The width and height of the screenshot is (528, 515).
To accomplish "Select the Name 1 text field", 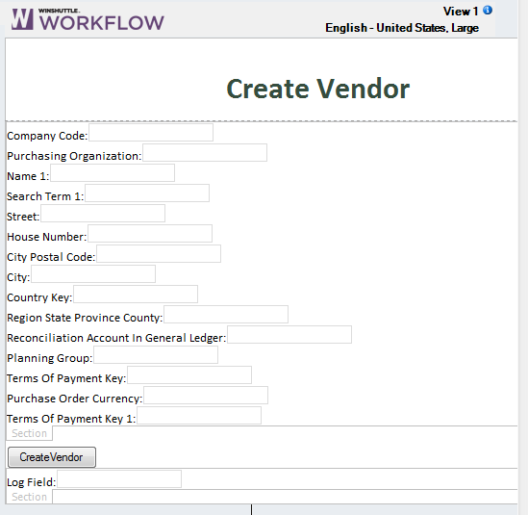I will [x=113, y=173].
